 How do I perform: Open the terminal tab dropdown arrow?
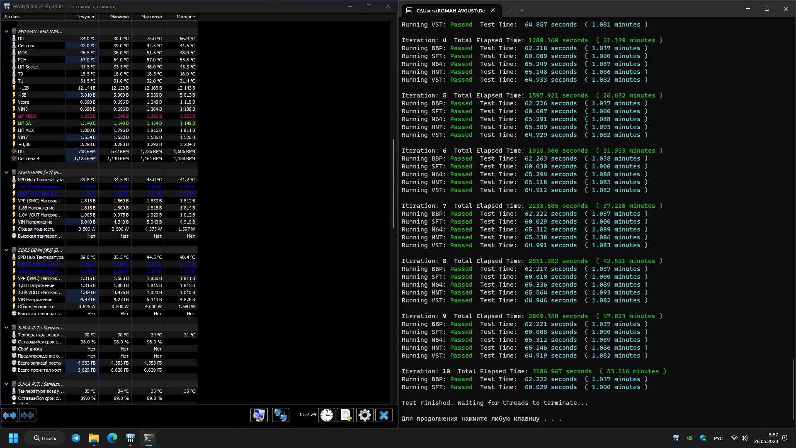tap(522, 10)
